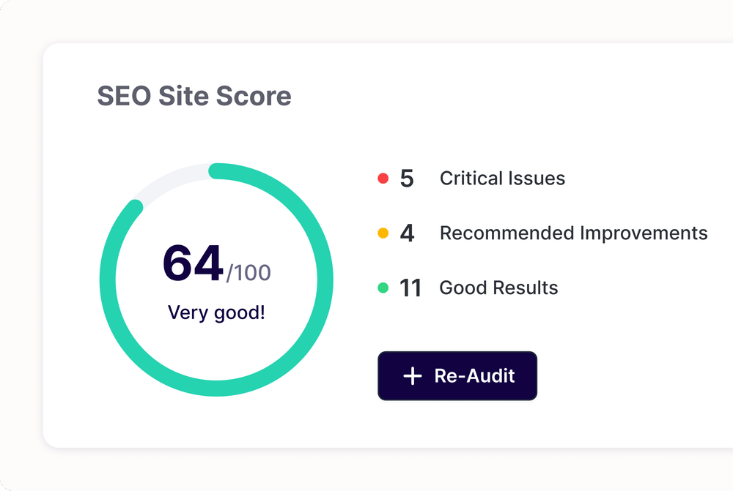Click the Re-Audit button label
Image resolution: width=733 pixels, height=491 pixels.
[474, 375]
